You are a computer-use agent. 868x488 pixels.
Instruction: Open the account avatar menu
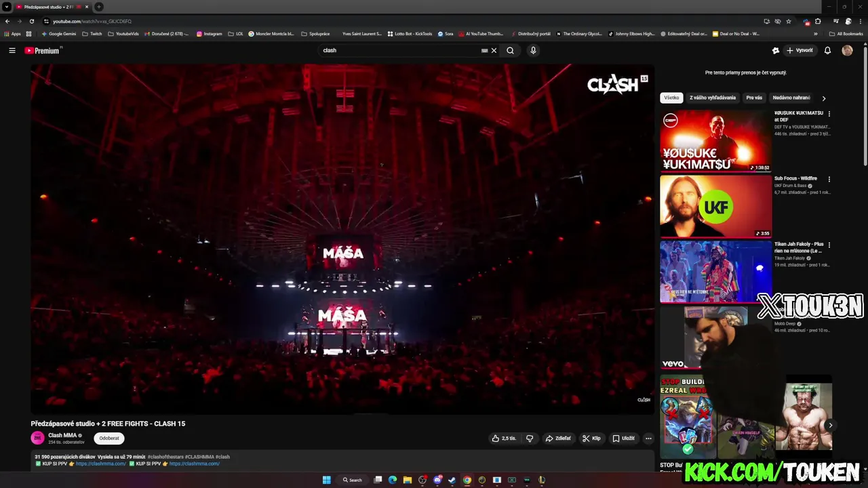click(x=847, y=50)
